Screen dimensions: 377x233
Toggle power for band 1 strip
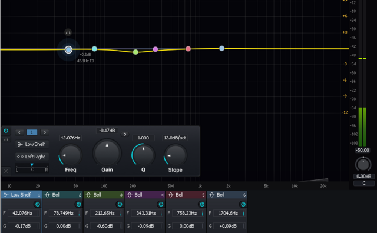point(38,204)
